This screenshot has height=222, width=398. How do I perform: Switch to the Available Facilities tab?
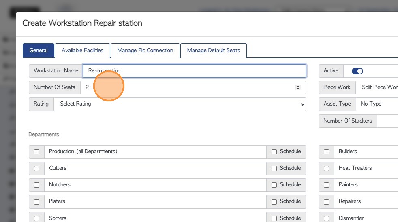pyautogui.click(x=82, y=50)
